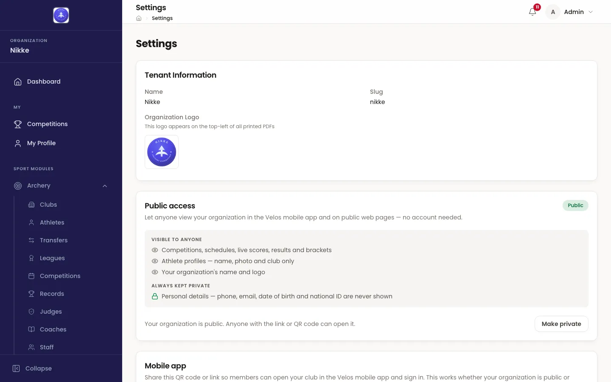Click the Nikke organization name in sidebar
The width and height of the screenshot is (611, 382).
[x=20, y=50]
